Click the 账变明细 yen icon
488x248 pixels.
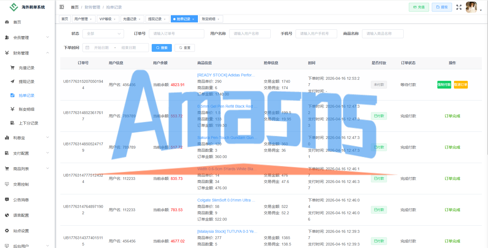pyautogui.click(x=12, y=109)
